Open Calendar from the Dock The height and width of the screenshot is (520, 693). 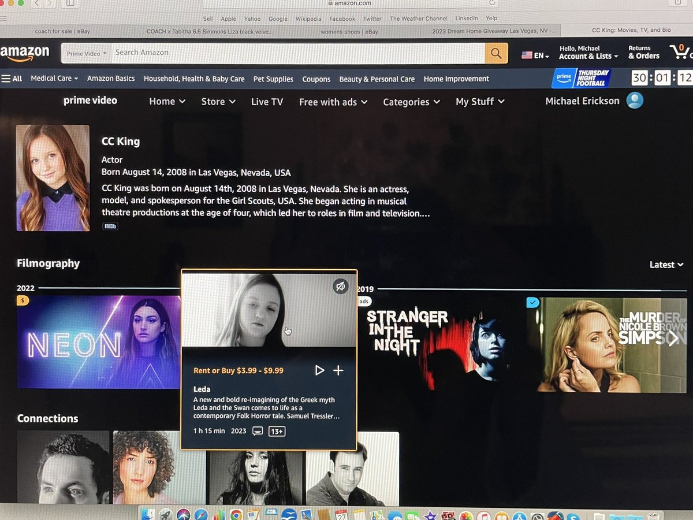(341, 514)
